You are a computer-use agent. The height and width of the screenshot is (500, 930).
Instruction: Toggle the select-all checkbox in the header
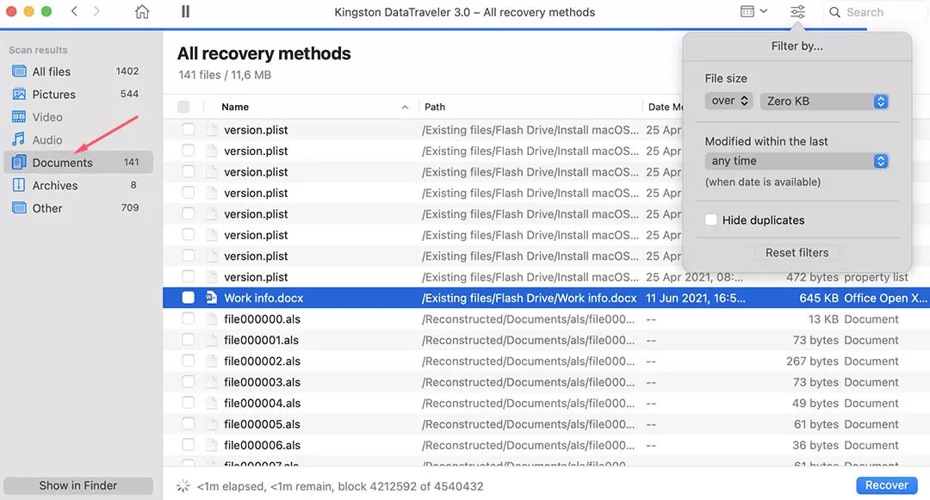pyautogui.click(x=183, y=107)
